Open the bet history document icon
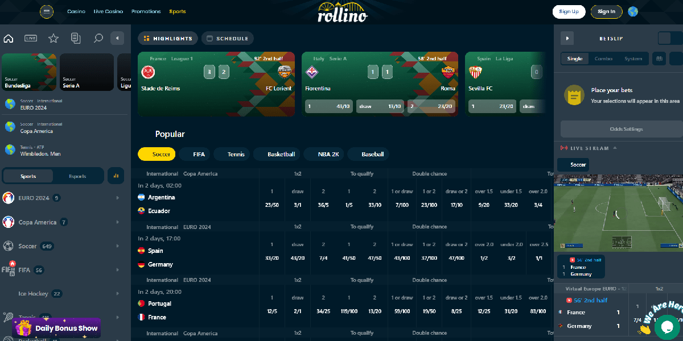Screen dimensions: 683x341 coord(76,39)
